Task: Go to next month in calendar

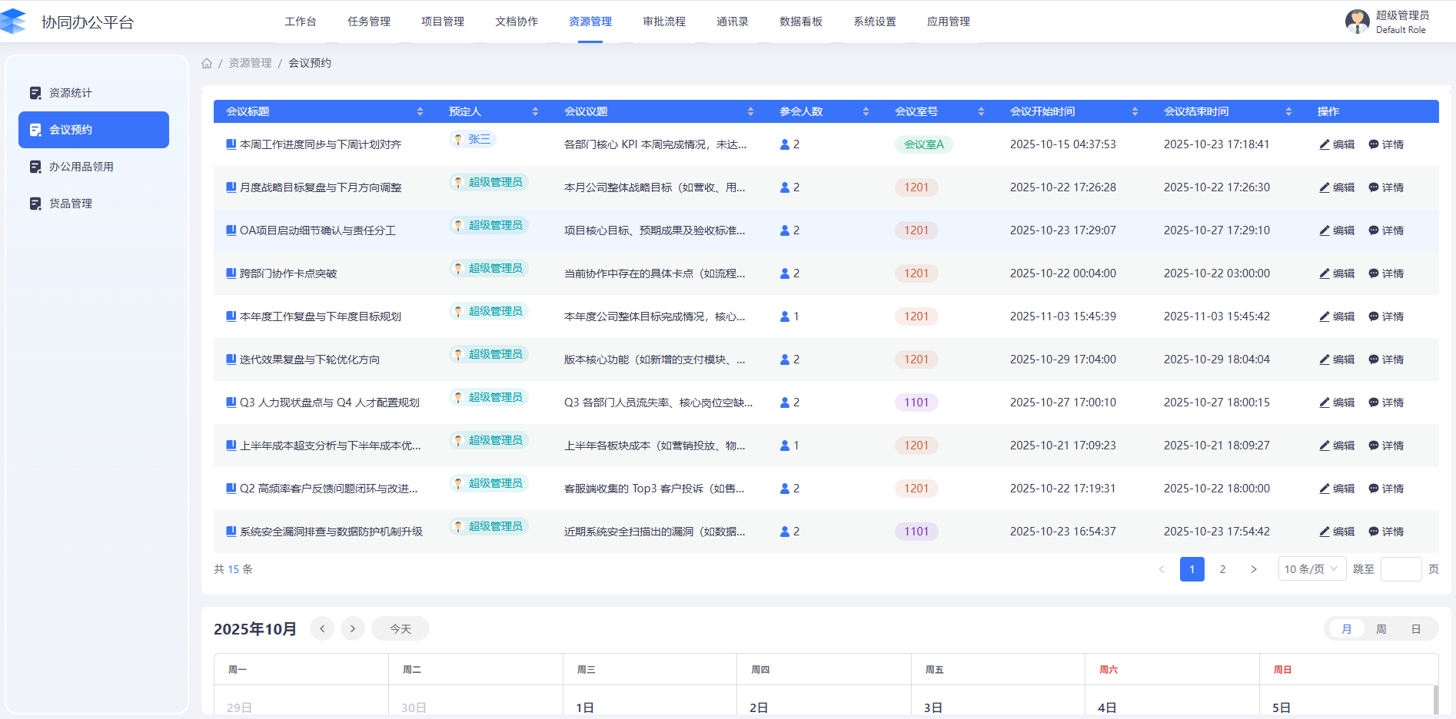Action: 353,628
